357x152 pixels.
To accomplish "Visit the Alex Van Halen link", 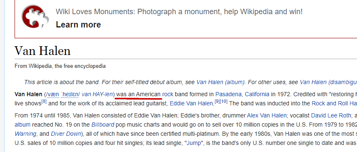I will click(x=267, y=115).
